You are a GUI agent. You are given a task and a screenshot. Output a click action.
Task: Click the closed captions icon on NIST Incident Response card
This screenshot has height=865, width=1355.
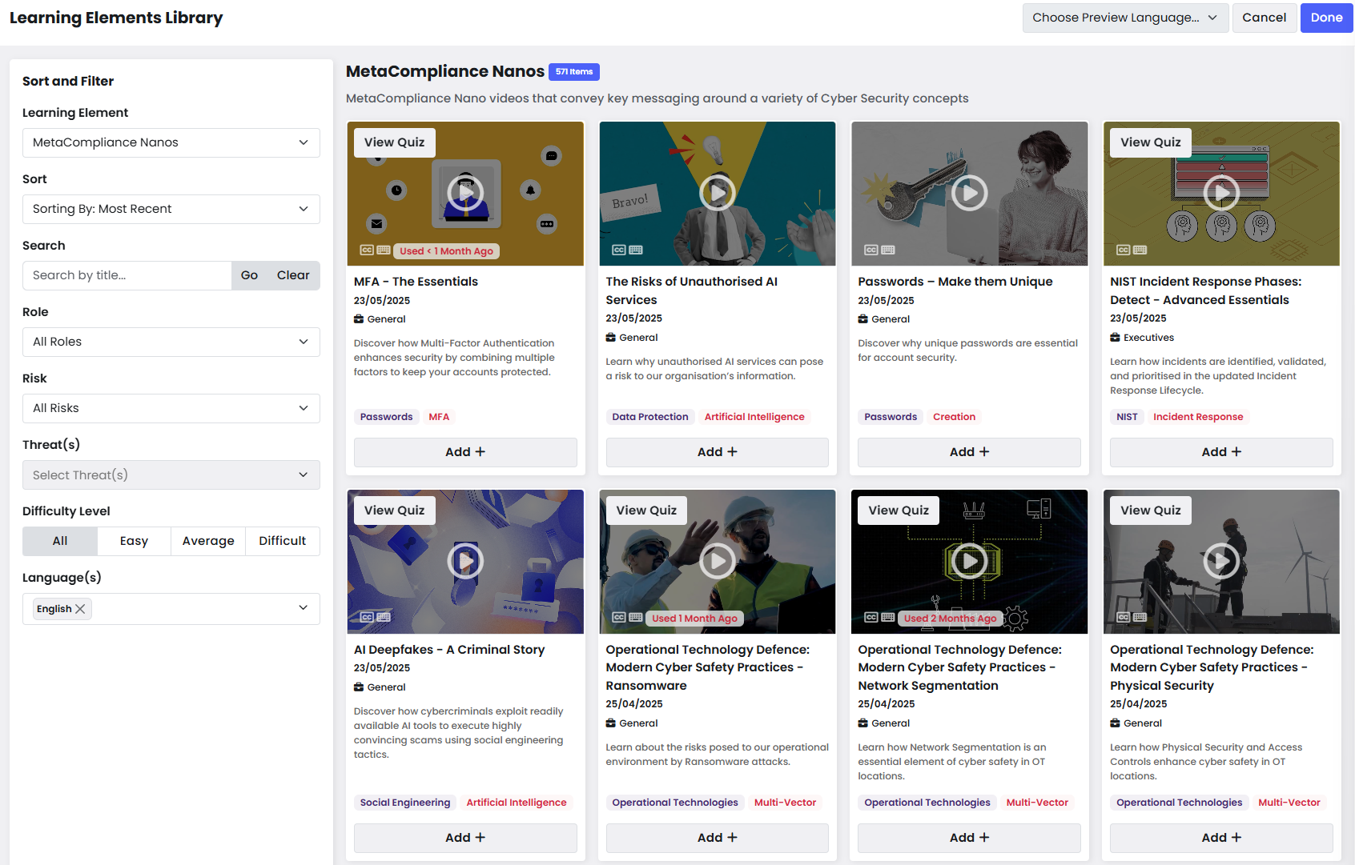coord(1124,250)
